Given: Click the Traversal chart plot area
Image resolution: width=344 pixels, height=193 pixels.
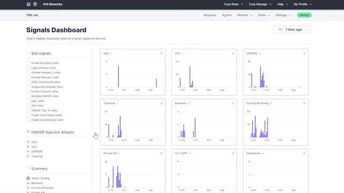Looking at the screenshot, I should point(135,124).
